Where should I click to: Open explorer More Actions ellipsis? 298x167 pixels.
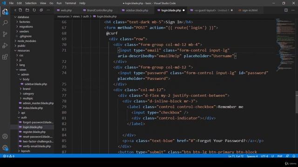(48, 10)
